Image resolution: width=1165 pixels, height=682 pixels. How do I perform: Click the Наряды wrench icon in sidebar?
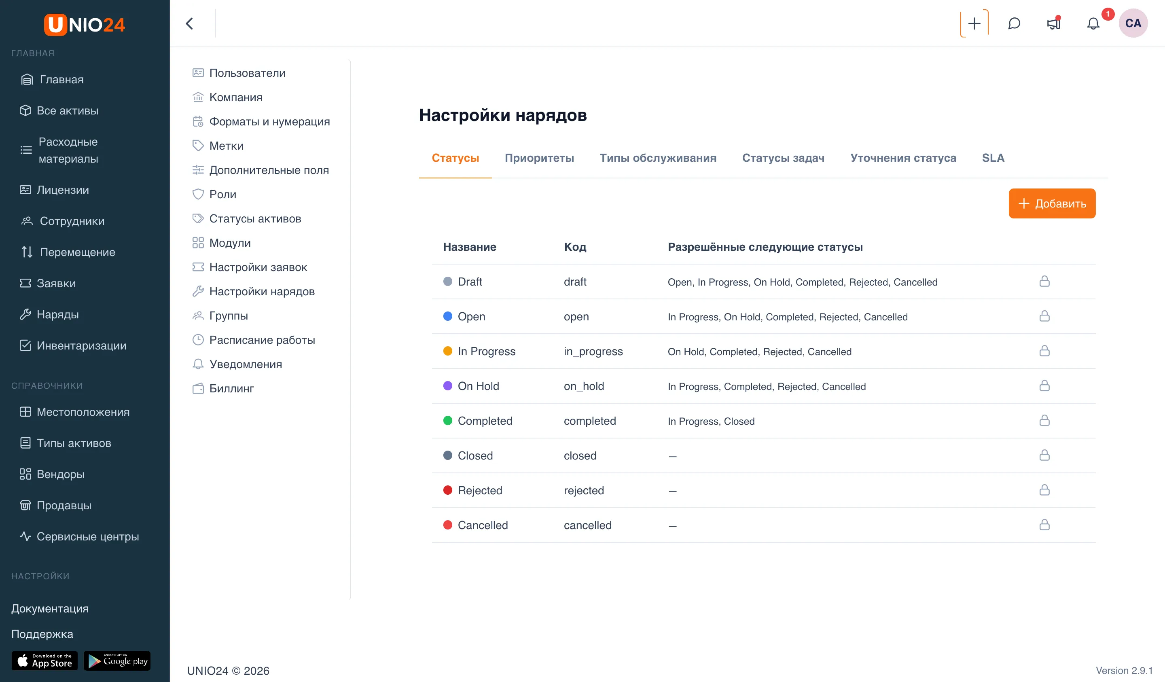pos(25,314)
